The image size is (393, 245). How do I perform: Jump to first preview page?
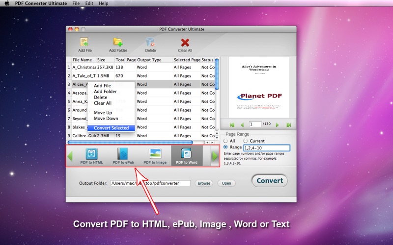(x=232, y=124)
